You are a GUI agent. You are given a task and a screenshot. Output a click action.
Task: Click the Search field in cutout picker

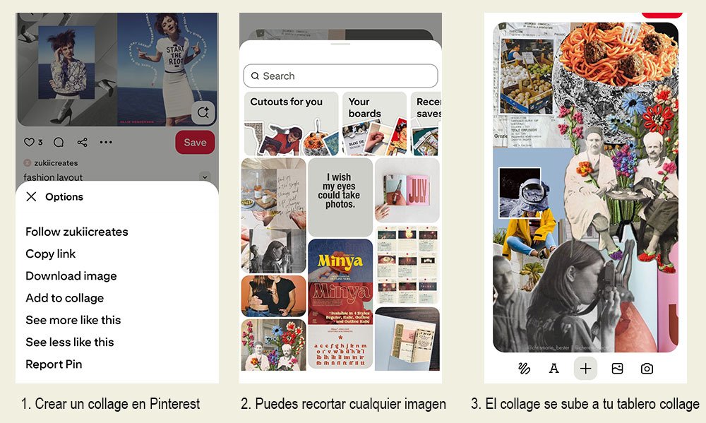(x=340, y=76)
